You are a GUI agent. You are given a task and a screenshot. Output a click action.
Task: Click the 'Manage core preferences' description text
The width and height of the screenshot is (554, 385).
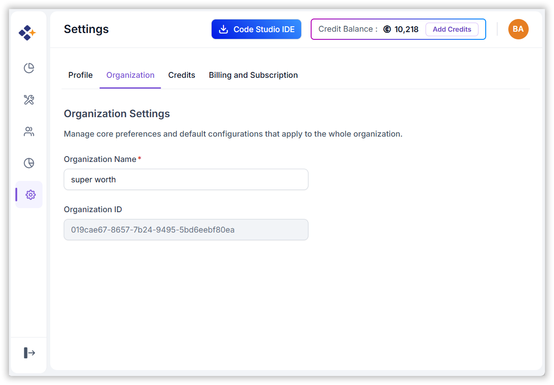pos(233,134)
